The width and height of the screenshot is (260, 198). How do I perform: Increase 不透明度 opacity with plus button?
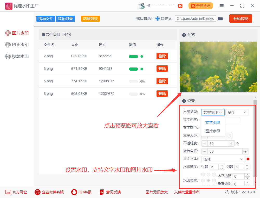tap(231, 144)
